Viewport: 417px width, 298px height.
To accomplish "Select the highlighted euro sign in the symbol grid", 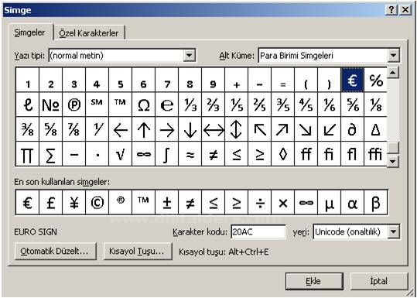I will pos(352,80).
